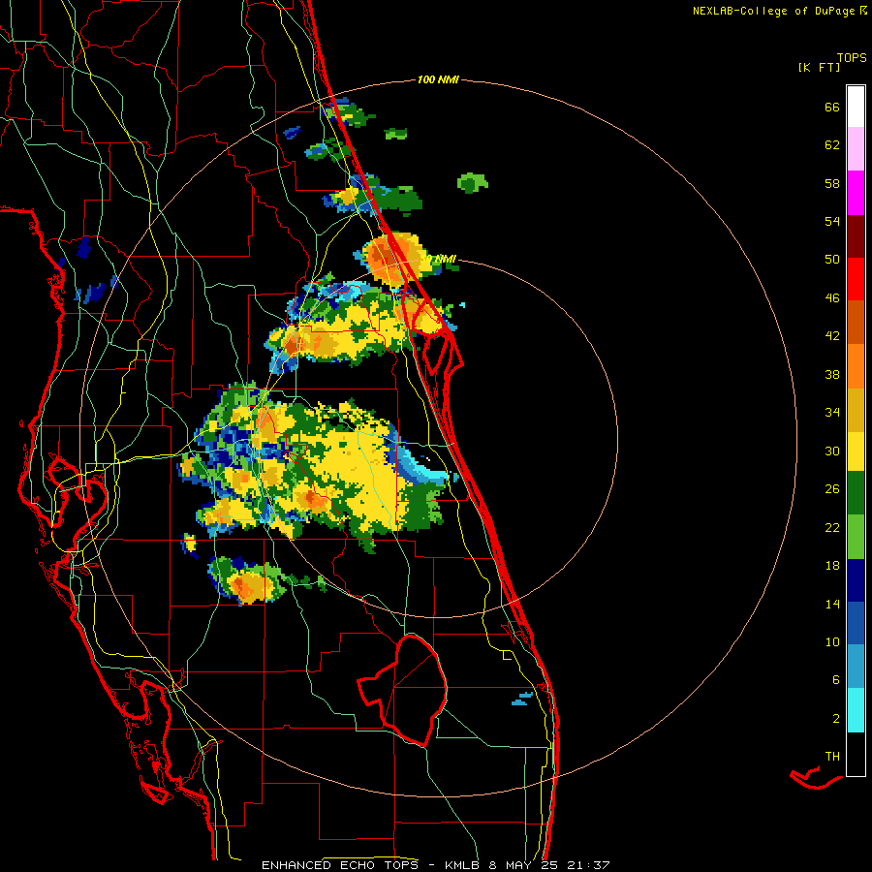Click the TOPS legend title
872x872 pixels.
pyautogui.click(x=852, y=58)
